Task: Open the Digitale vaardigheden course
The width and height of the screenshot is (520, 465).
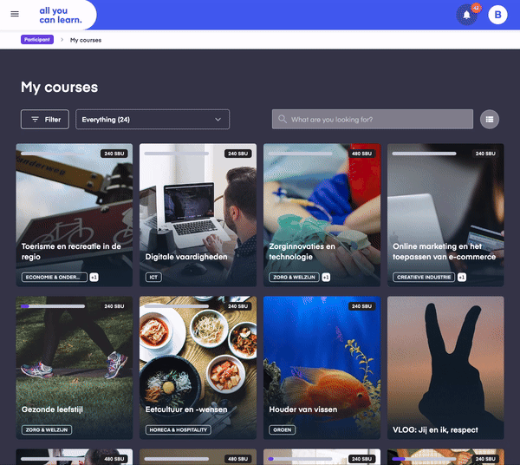Action: [198, 208]
